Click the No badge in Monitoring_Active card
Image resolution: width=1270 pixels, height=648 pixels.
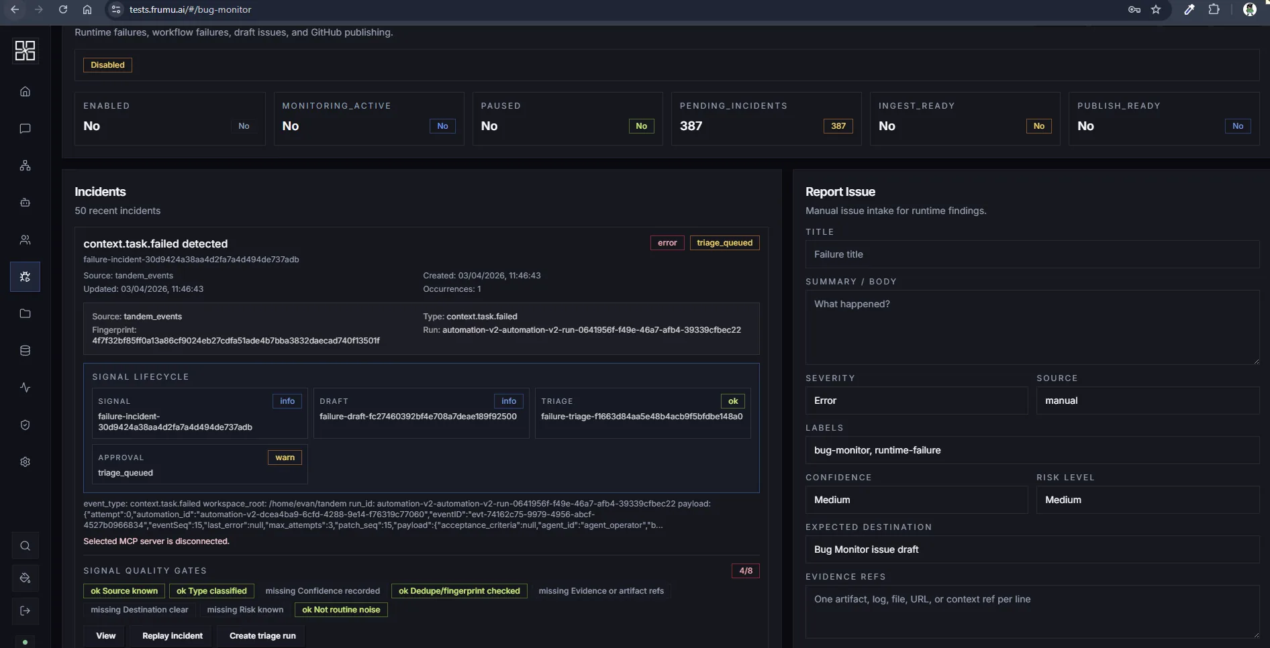tap(442, 126)
